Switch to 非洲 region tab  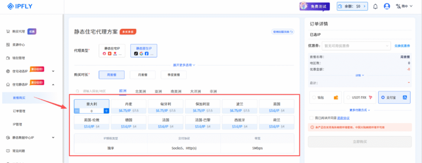[x=213, y=91]
